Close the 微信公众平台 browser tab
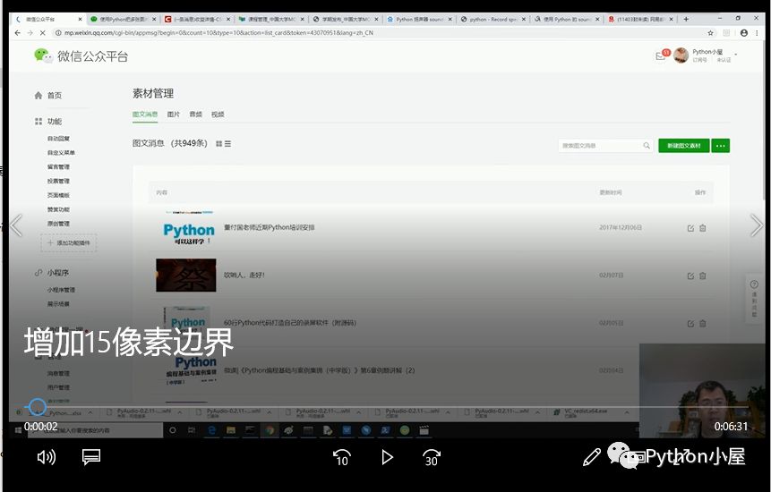The height and width of the screenshot is (492, 771). 81,19
